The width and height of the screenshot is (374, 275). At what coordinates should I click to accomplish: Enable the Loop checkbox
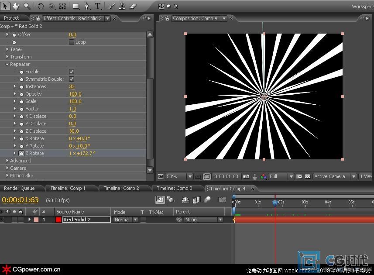tap(72, 42)
